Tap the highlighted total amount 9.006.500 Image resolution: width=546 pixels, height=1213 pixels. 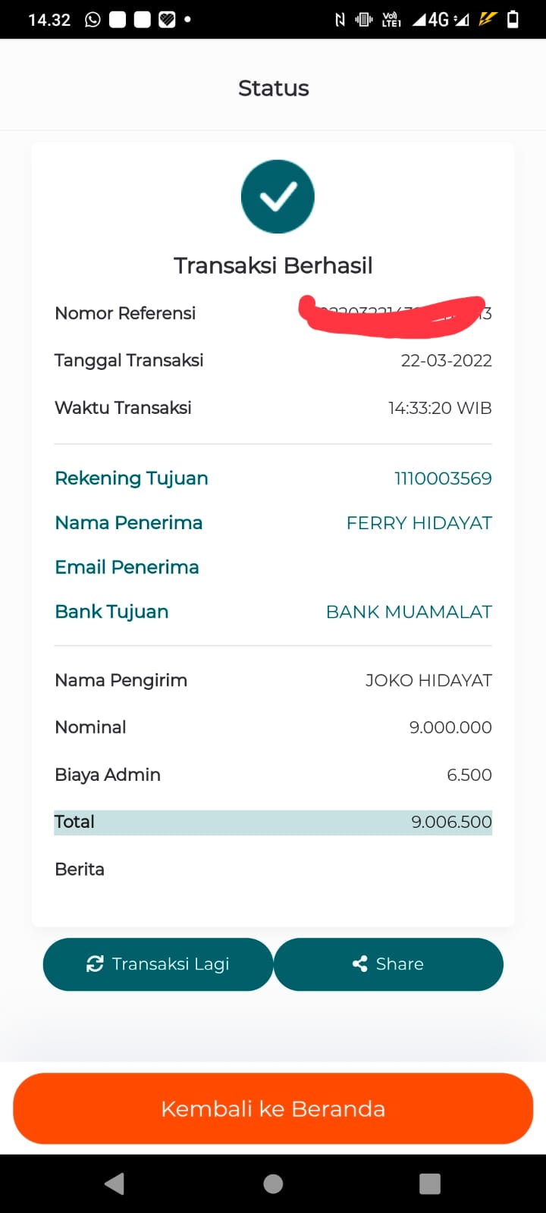click(x=451, y=822)
